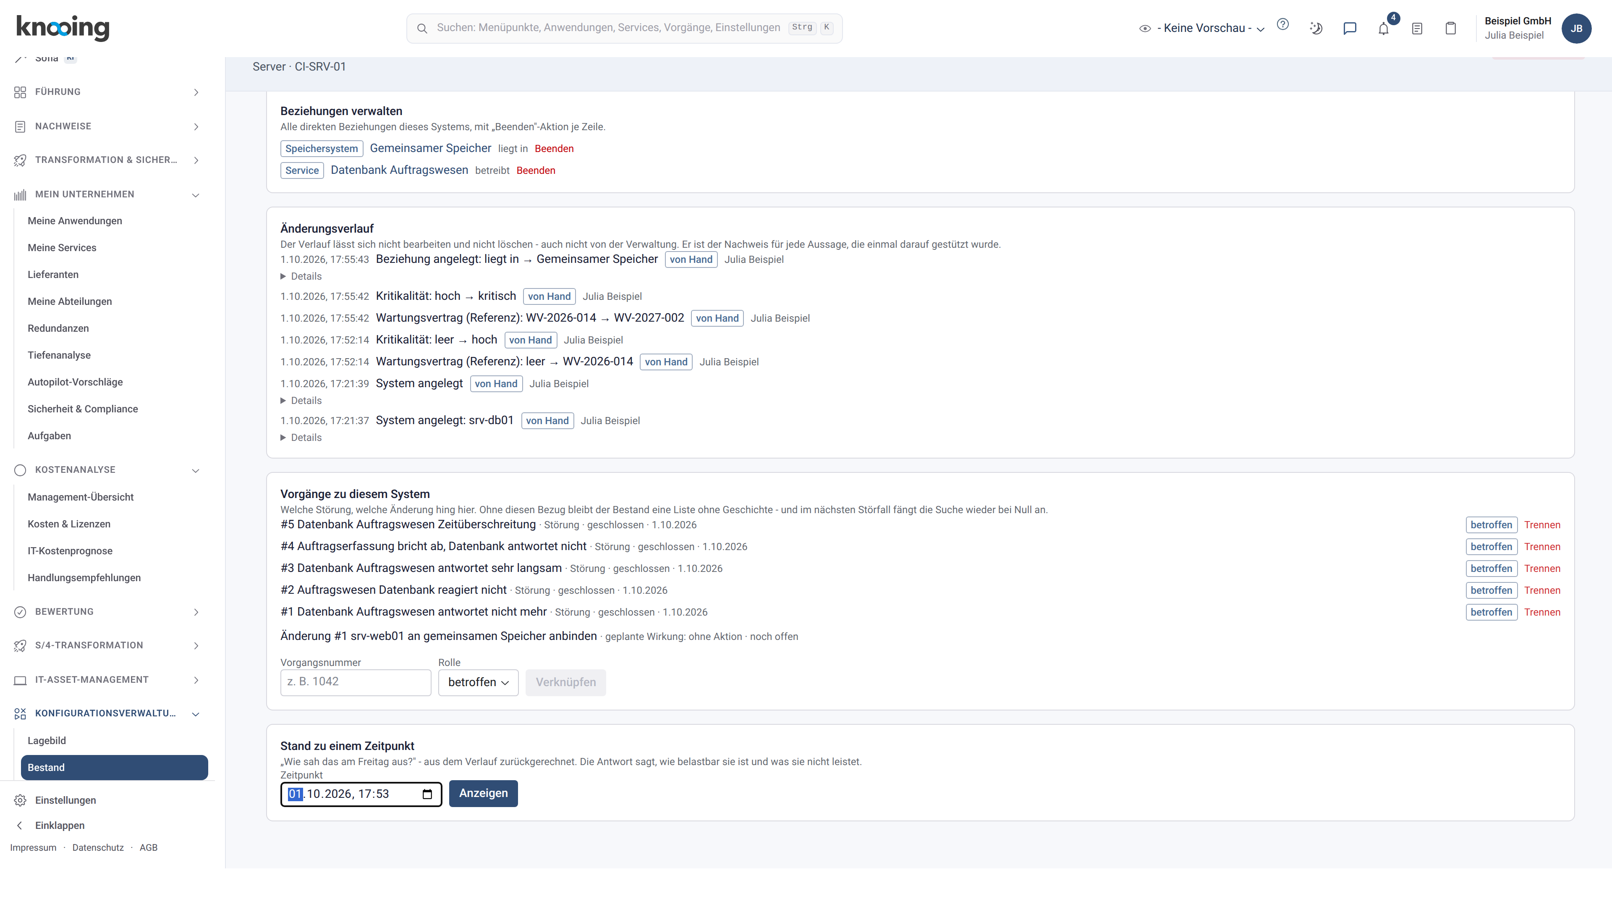Image resolution: width=1612 pixels, height=907 pixels.
Task: Click Trennen for Vorgang #5
Action: 1542,524
